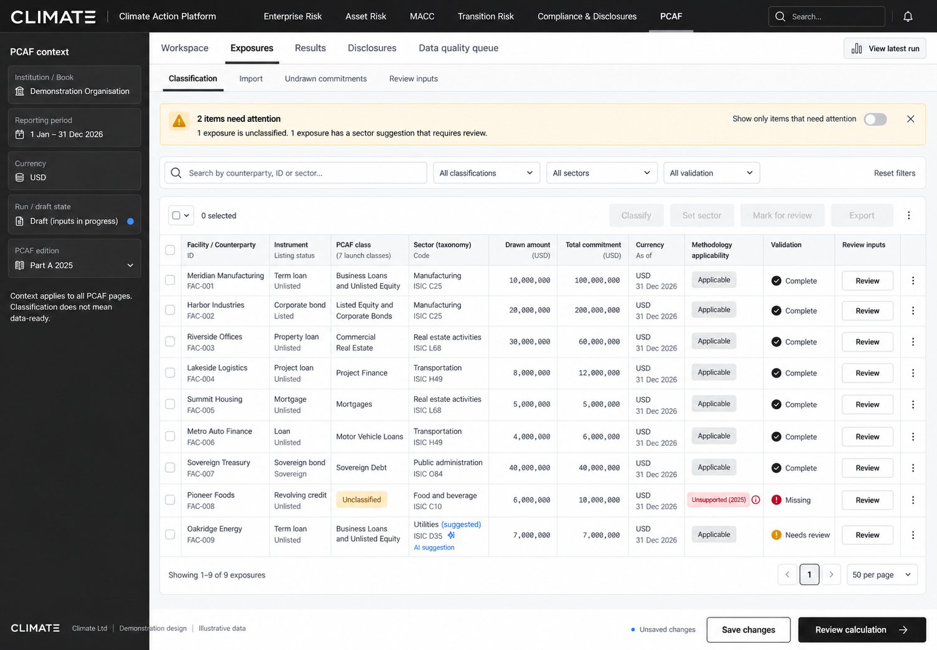
Task: Switch to the Results tab
Action: [x=310, y=48]
